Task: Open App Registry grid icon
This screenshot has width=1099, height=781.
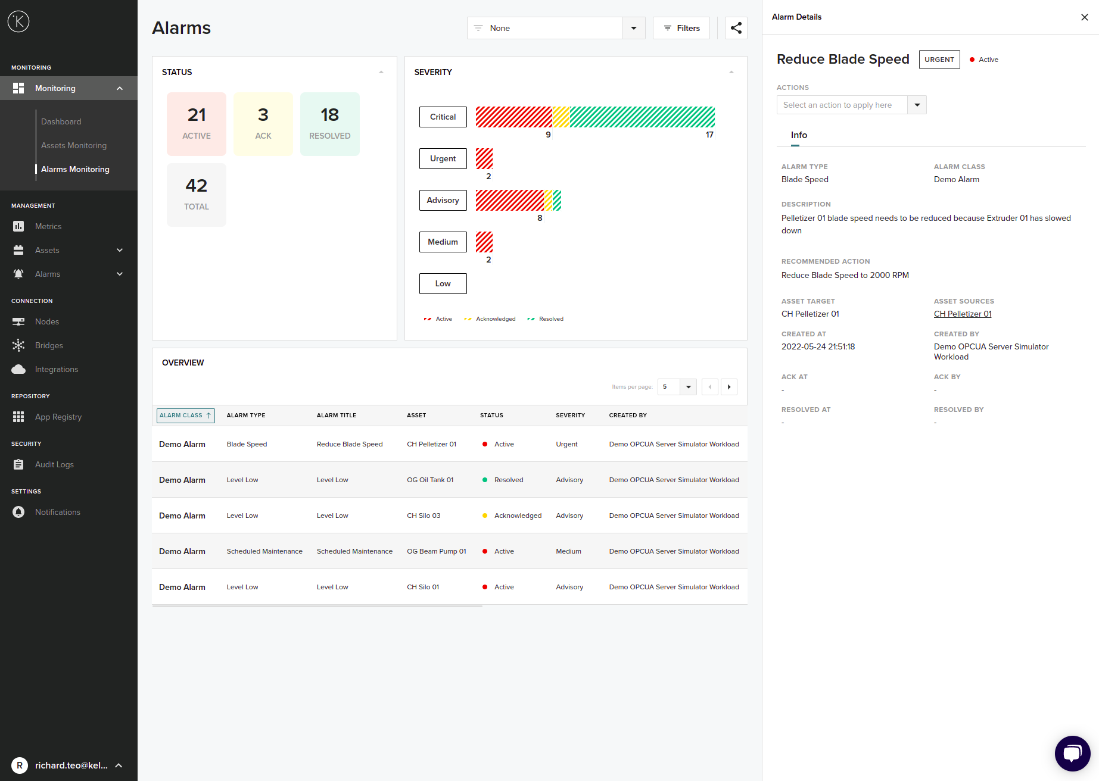Action: tap(19, 417)
